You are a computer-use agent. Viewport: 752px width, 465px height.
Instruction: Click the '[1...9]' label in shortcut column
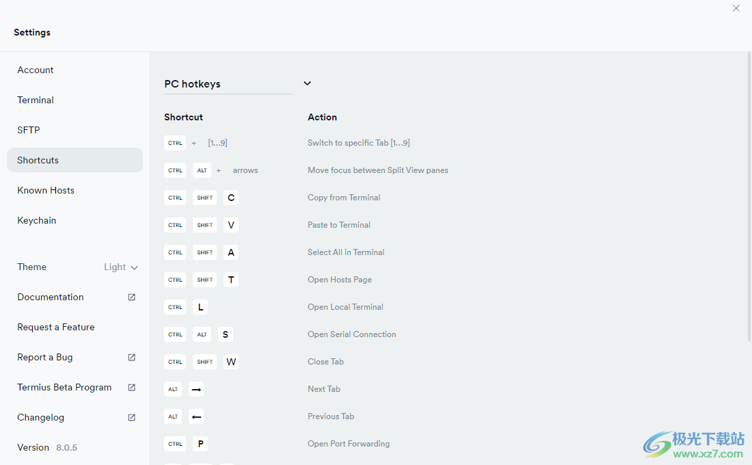217,143
